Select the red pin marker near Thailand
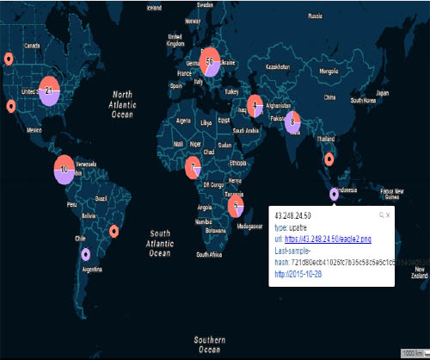This screenshot has width=430, height=360. click(329, 158)
